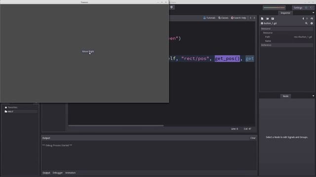Load resource folder icon in Inspector

tap(267, 19)
